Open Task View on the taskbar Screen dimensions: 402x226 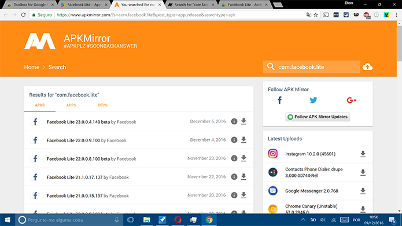[x=131, y=220]
